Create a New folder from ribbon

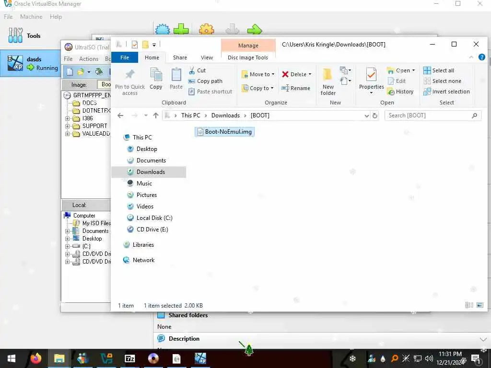(x=328, y=81)
